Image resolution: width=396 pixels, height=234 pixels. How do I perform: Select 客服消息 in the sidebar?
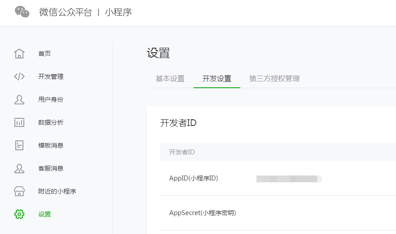(51, 168)
